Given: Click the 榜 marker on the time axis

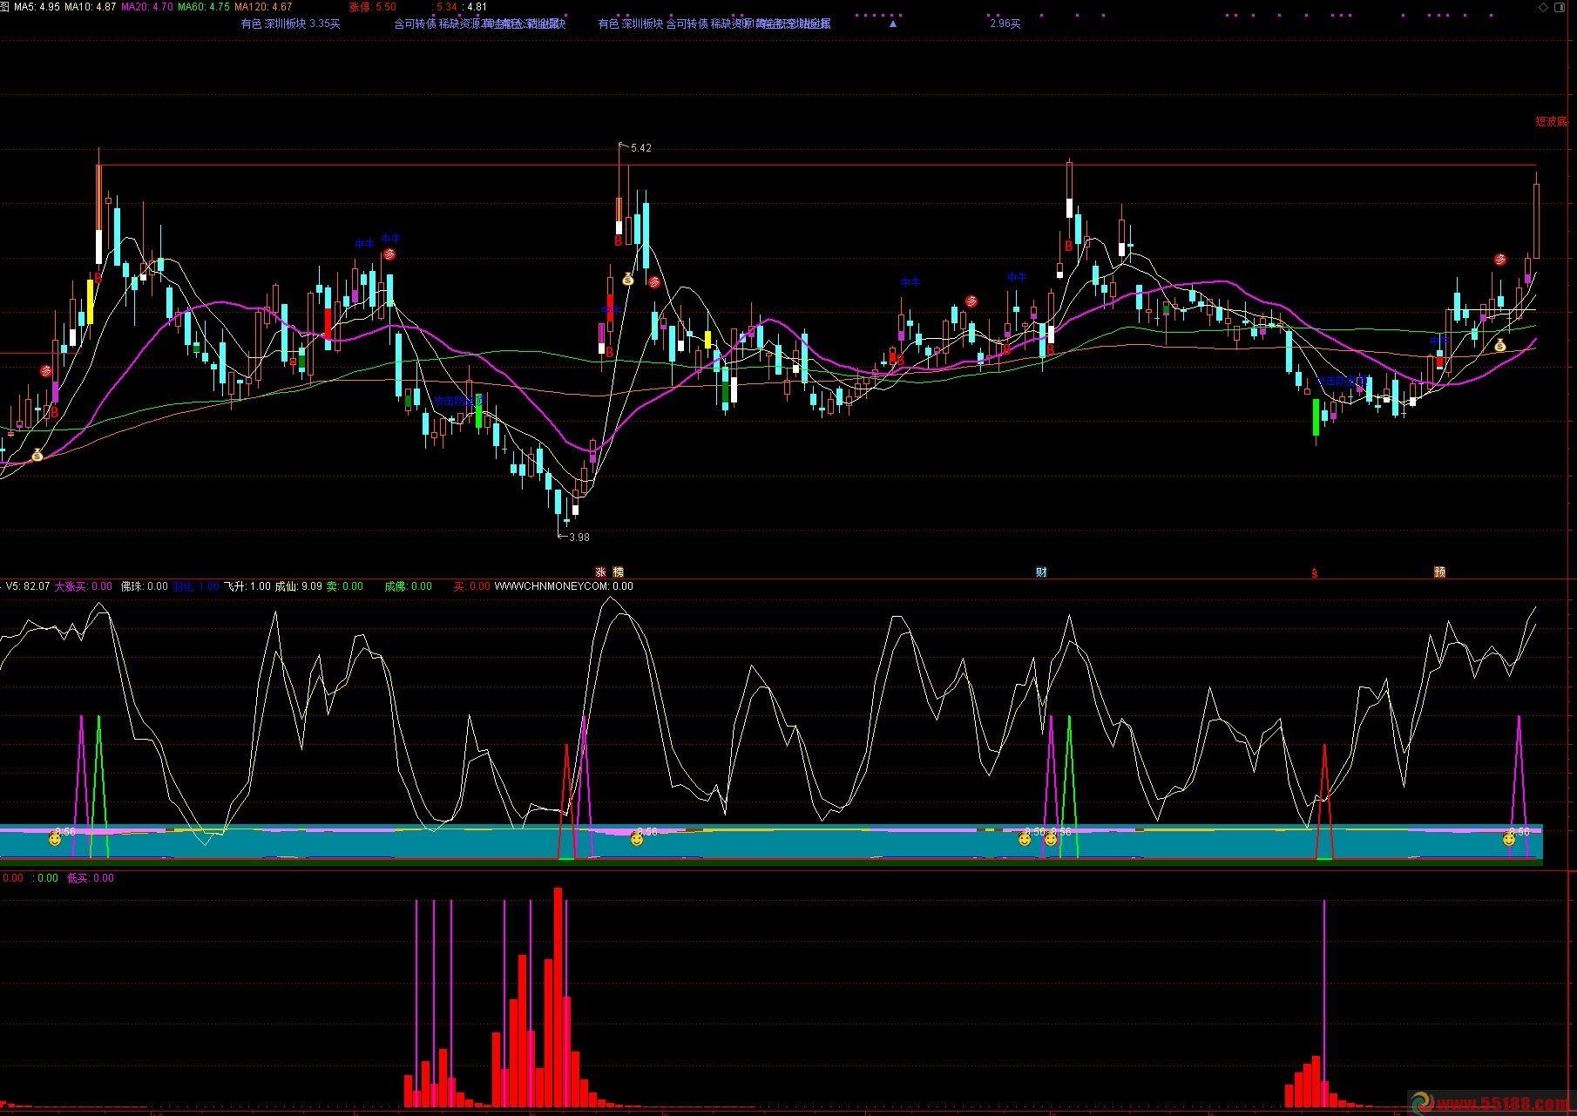Looking at the screenshot, I should coord(619,572).
